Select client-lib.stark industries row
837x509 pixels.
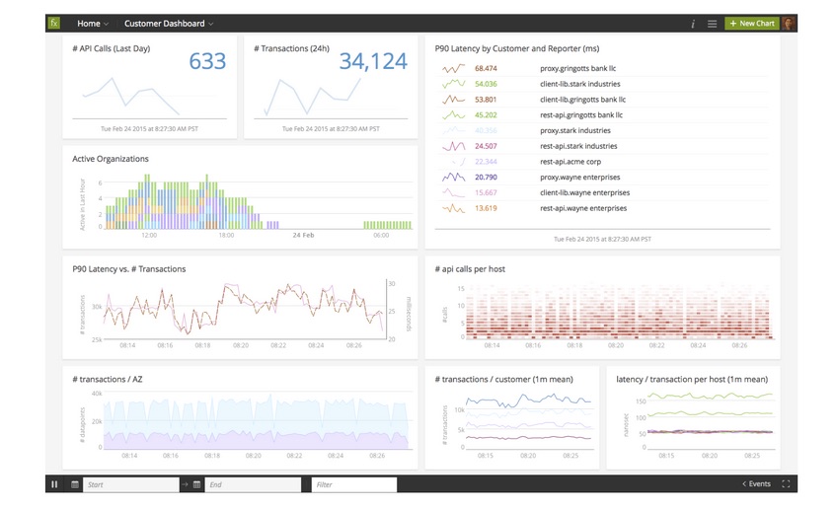602,84
